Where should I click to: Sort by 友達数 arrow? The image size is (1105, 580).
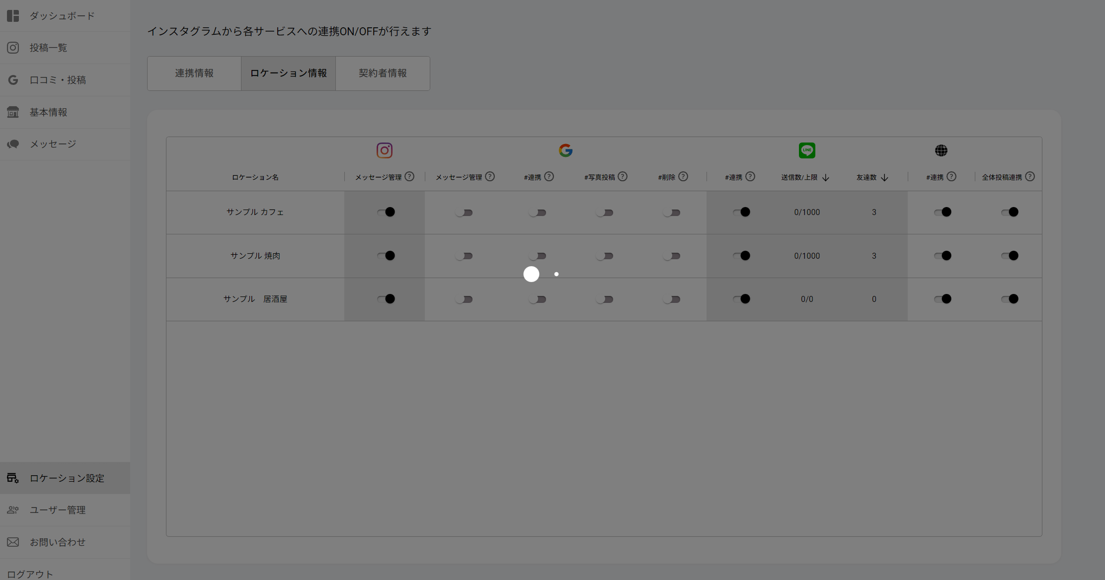point(884,178)
